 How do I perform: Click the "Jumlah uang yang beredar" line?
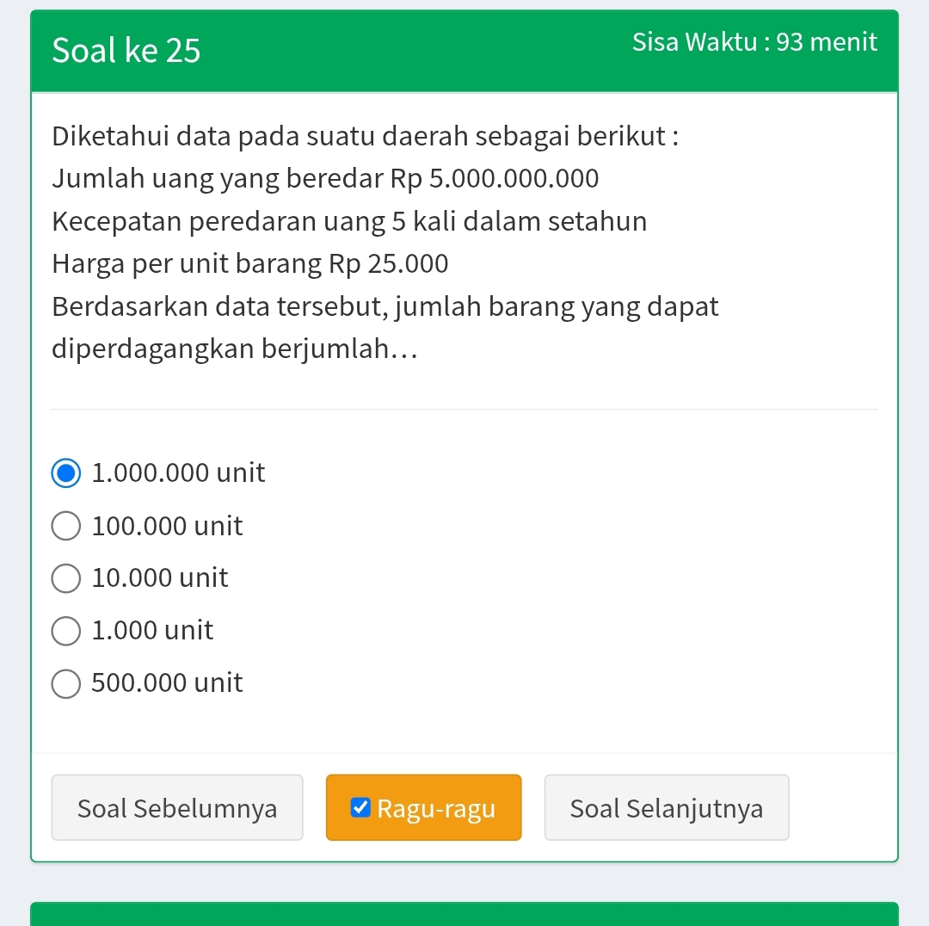pyautogui.click(x=325, y=179)
